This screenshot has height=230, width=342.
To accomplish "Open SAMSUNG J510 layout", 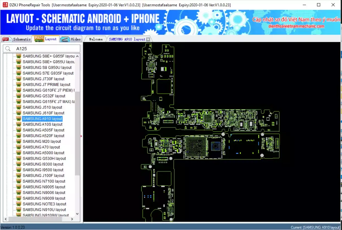I will [x=42, y=107].
